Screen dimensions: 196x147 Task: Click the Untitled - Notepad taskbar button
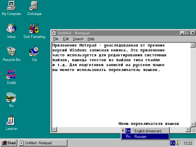(35, 143)
